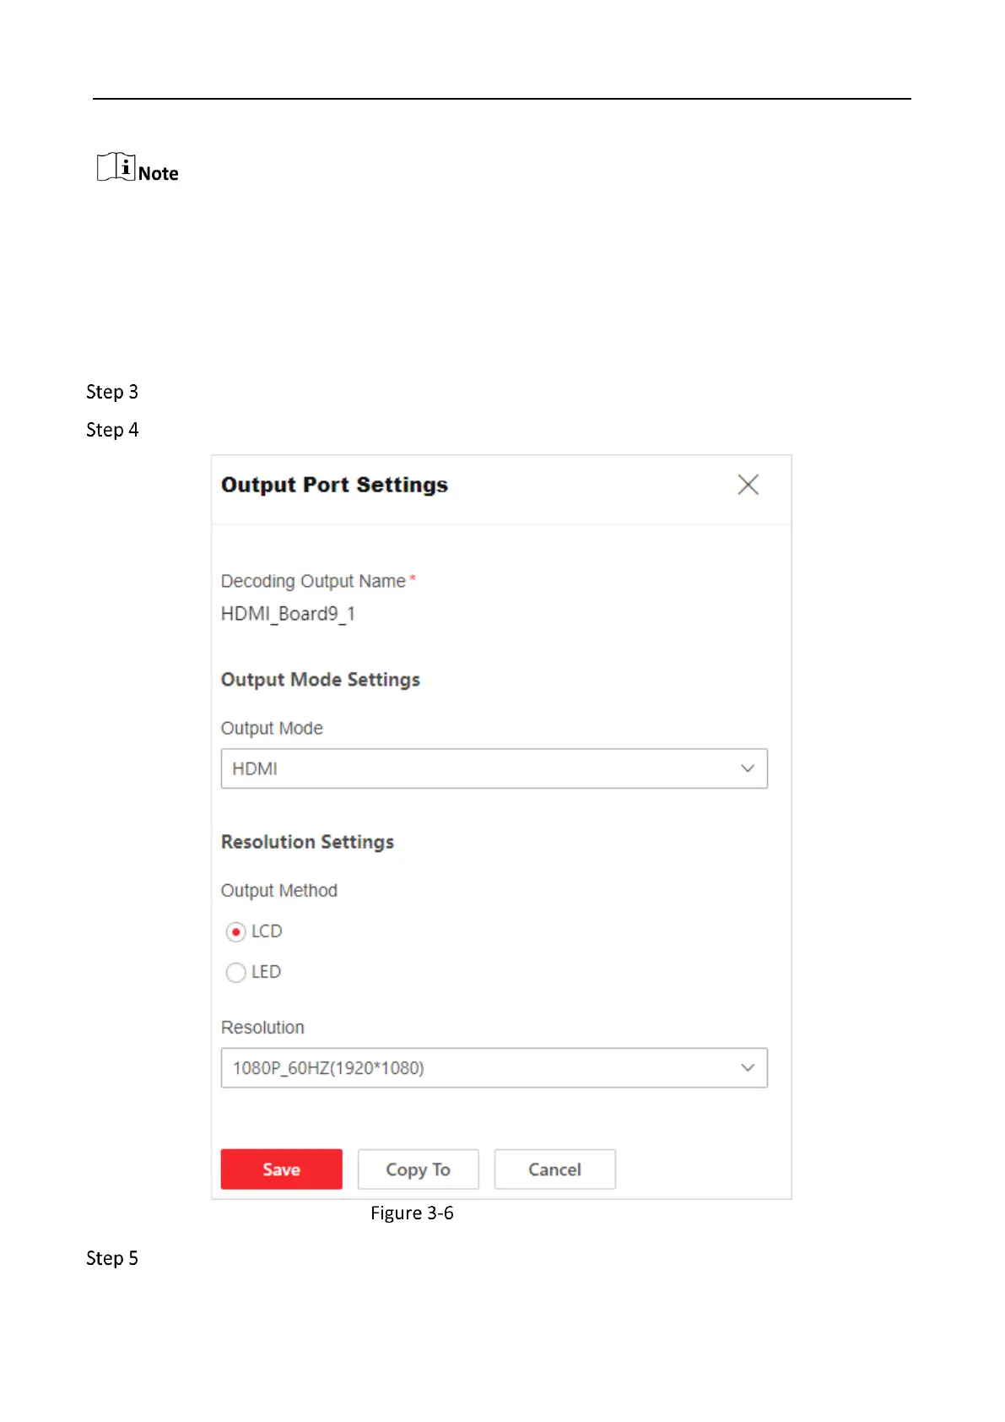Close the Output Port Settings dialog

tap(748, 485)
